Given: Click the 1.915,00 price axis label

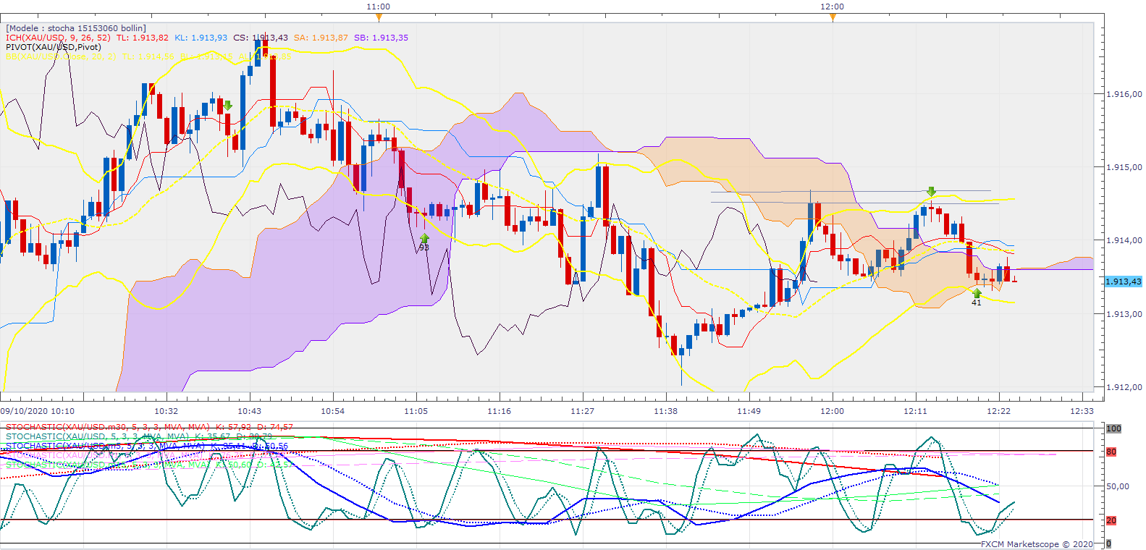Looking at the screenshot, I should [x=1124, y=167].
